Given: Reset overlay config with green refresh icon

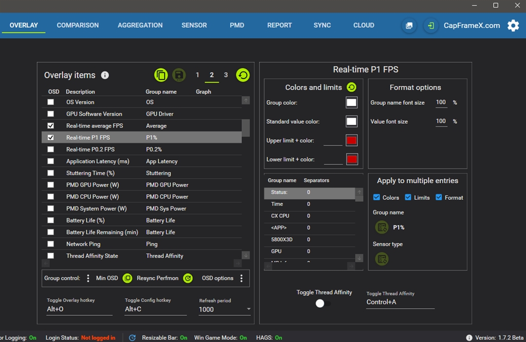Looking at the screenshot, I should [243, 75].
